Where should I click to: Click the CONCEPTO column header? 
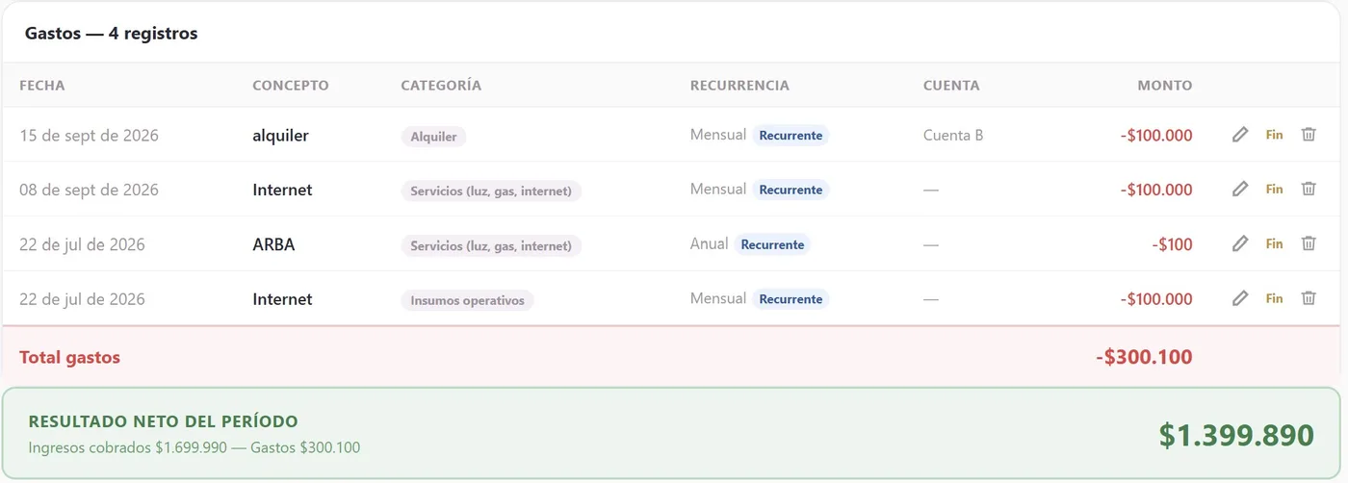point(291,86)
